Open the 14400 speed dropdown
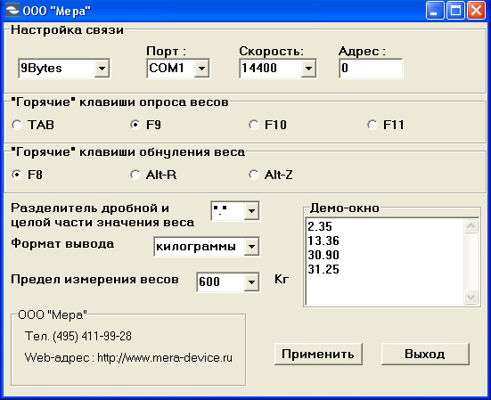 308,68
